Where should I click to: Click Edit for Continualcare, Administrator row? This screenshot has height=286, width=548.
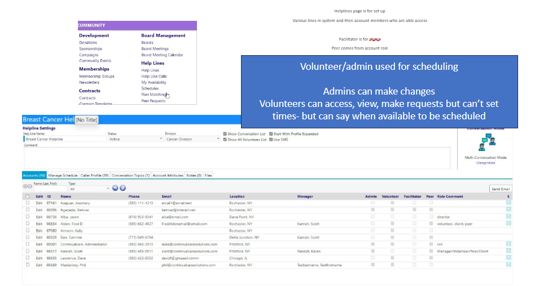click(x=39, y=244)
